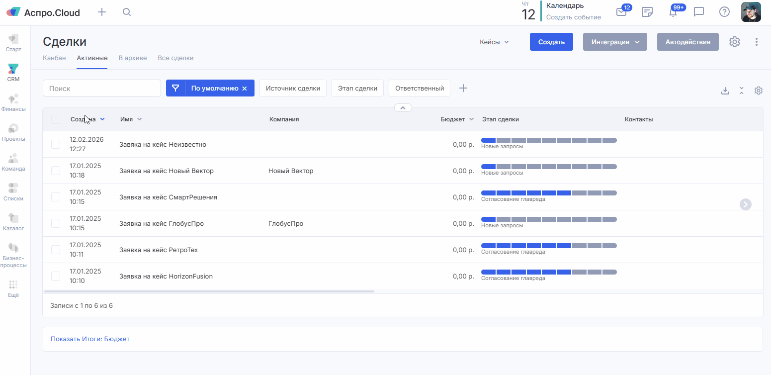This screenshot has height=375, width=771.
Task: Check the Новый Вектор deal row checkbox
Action: point(56,171)
